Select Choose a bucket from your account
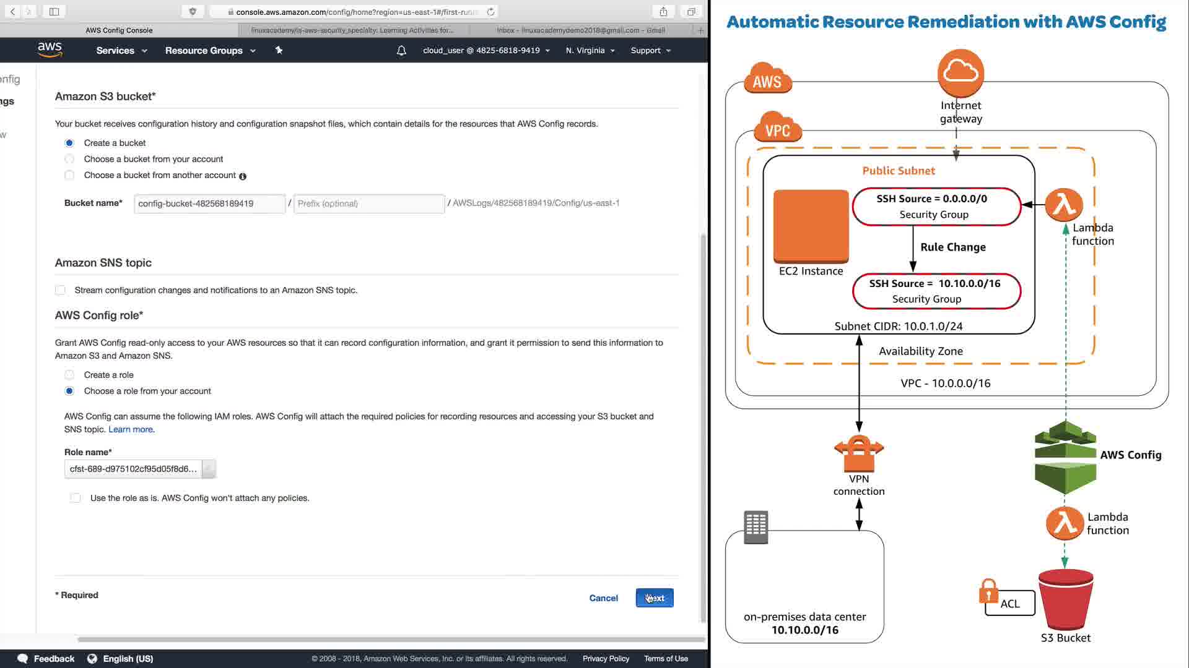The width and height of the screenshot is (1189, 668). click(69, 159)
